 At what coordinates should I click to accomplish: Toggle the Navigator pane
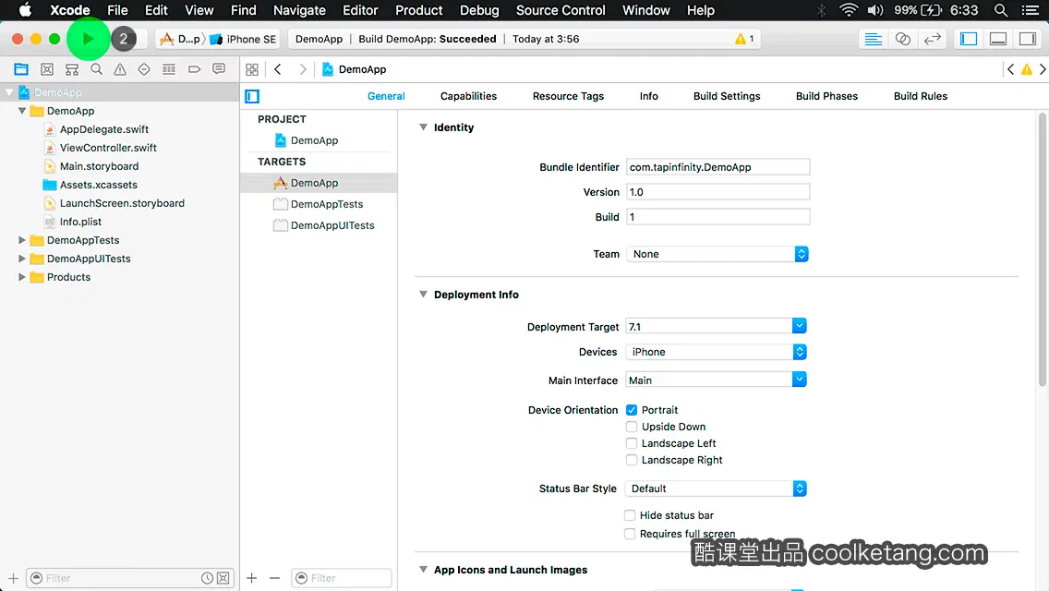tap(969, 39)
